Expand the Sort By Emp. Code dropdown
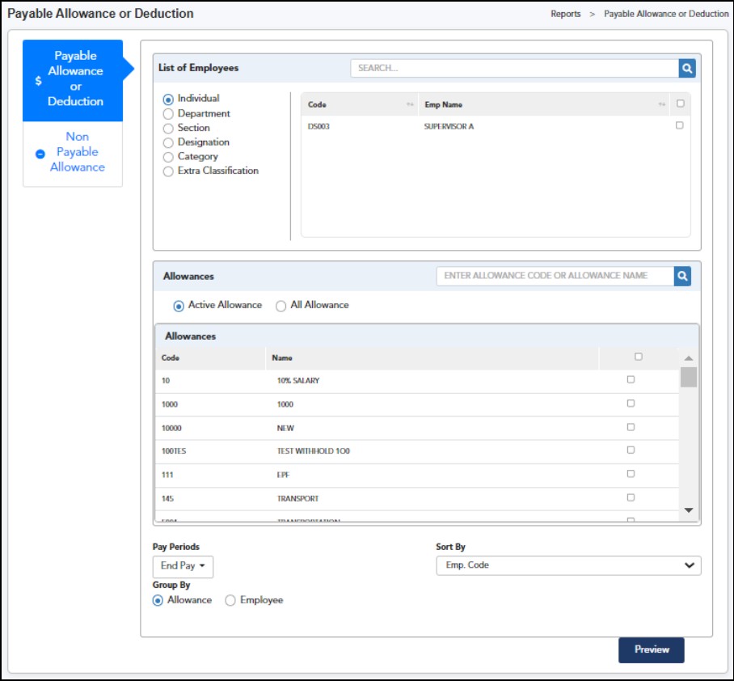734x681 pixels. (x=567, y=565)
